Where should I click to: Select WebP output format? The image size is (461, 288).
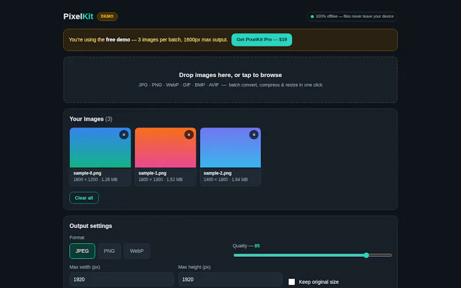click(137, 251)
